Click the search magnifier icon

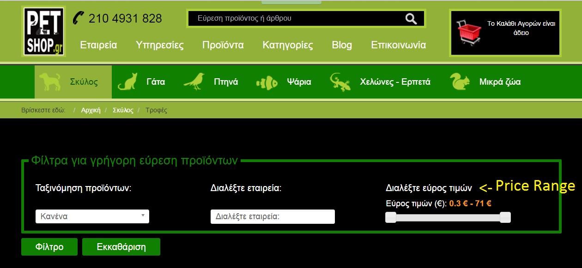(x=411, y=18)
